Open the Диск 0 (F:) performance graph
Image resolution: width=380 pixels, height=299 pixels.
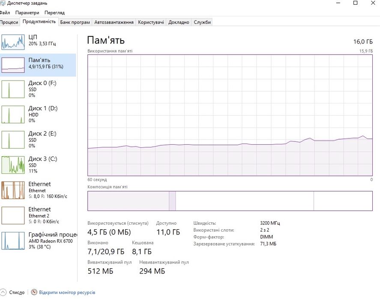tap(13, 89)
